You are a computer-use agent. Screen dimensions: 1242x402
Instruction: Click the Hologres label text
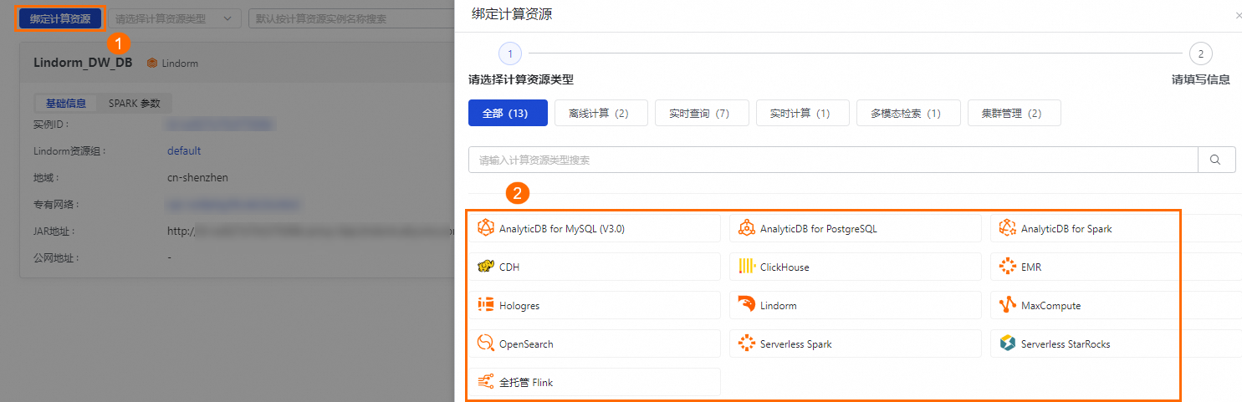click(x=519, y=306)
